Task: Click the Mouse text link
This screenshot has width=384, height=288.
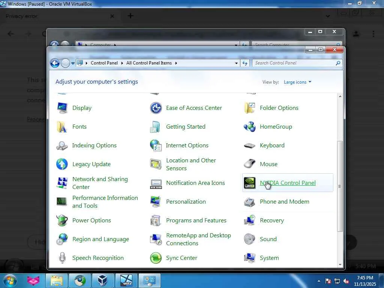Action: [x=268, y=164]
